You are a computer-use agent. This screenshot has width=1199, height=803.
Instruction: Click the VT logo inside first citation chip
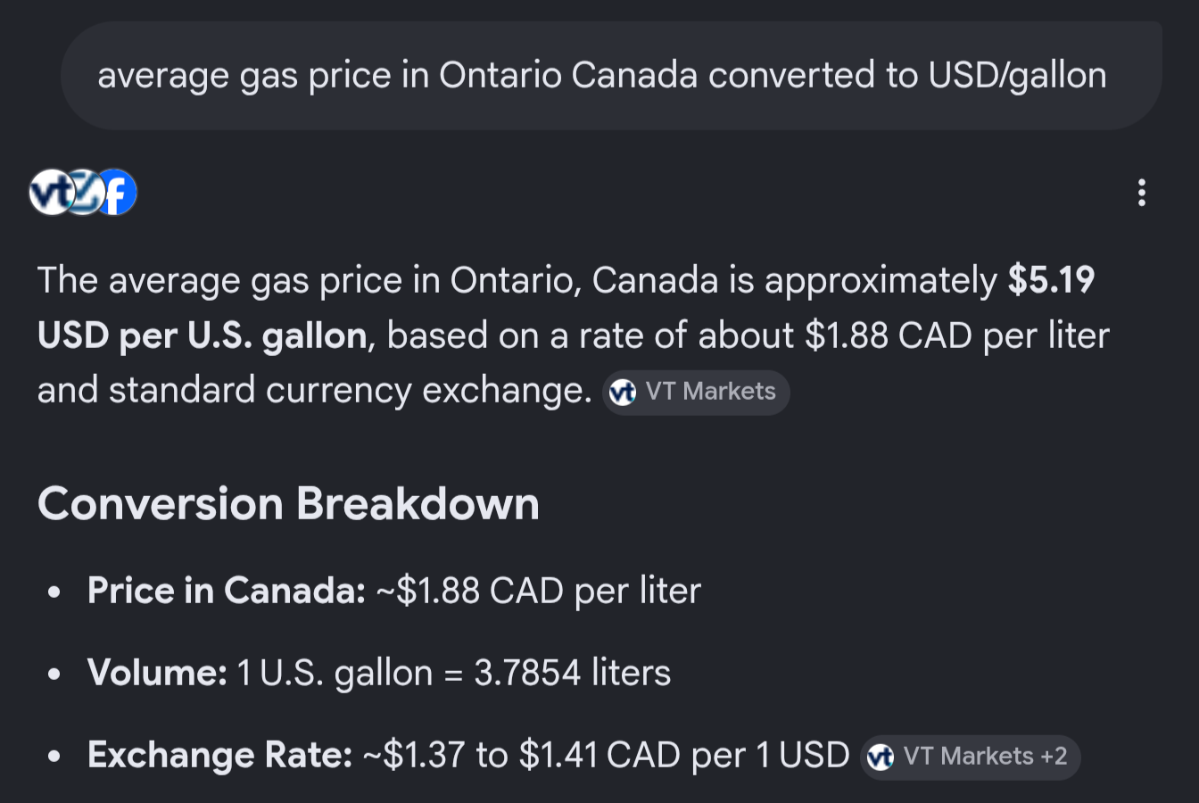coord(623,392)
